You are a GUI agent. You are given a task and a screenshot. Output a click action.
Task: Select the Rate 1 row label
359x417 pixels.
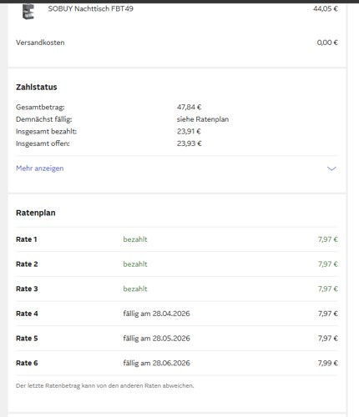[x=27, y=239]
